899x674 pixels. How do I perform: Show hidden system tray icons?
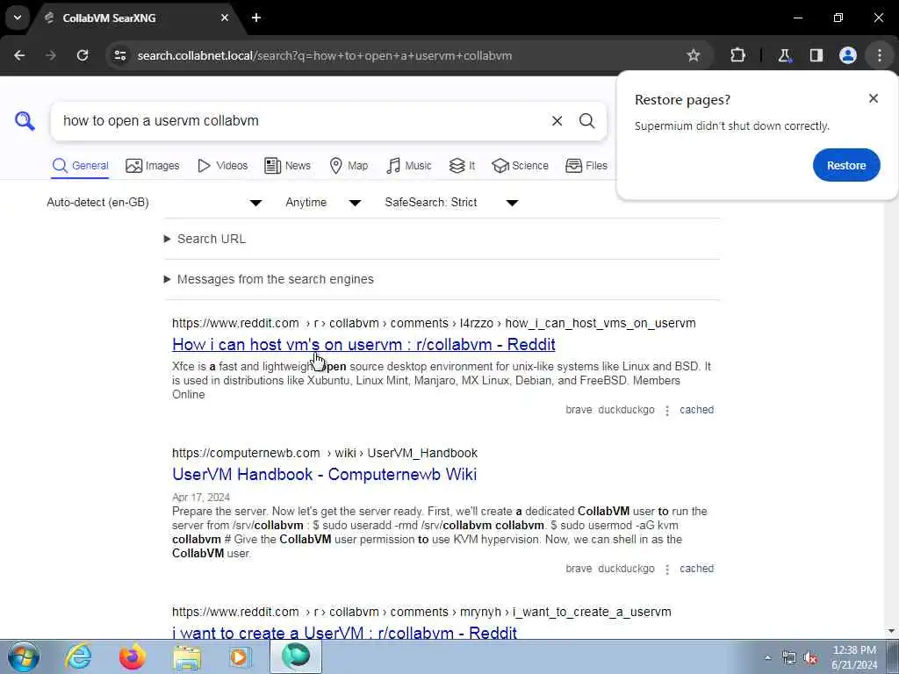767,658
